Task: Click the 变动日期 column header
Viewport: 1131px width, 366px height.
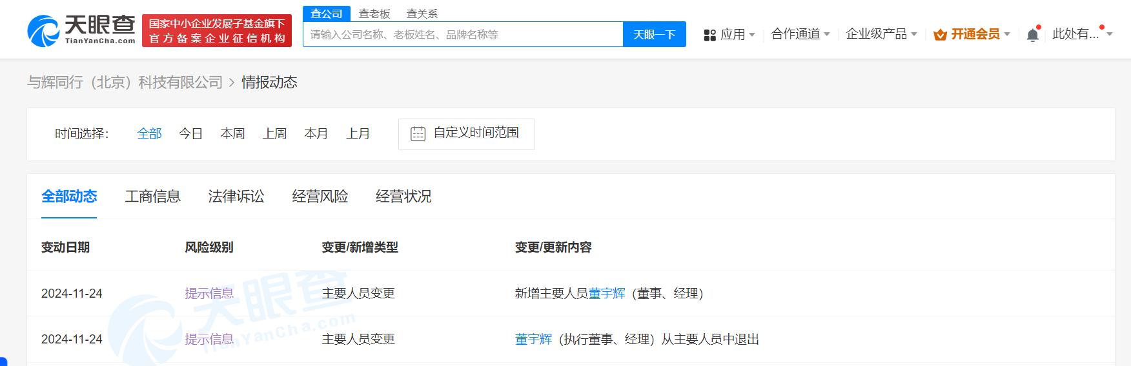Action: 66,247
